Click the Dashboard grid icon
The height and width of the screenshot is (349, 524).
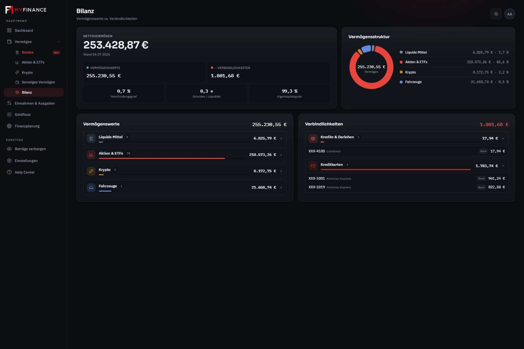tap(9, 30)
